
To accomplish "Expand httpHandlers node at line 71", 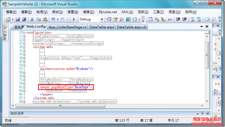I will click(x=24, y=80).
